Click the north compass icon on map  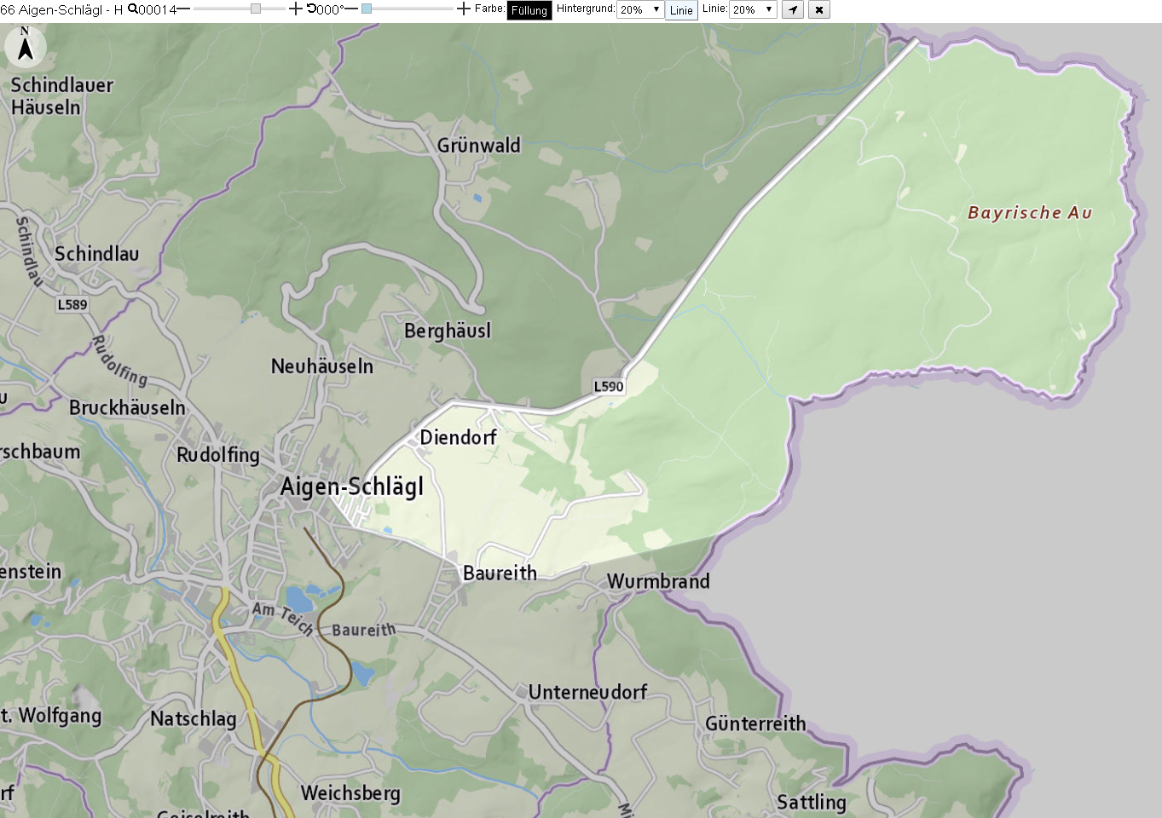point(26,45)
